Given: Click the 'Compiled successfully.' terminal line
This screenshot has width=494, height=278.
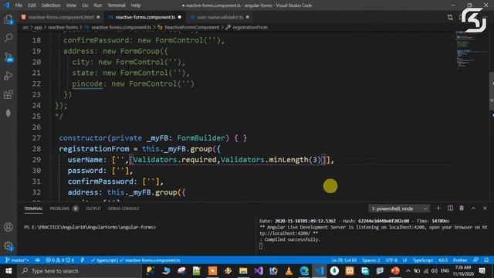Looking at the screenshot, I should pos(292,239).
